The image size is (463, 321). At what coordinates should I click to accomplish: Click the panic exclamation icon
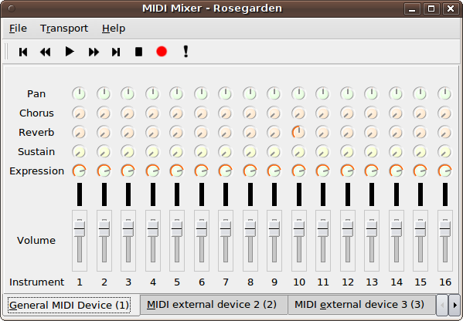pyautogui.click(x=186, y=52)
